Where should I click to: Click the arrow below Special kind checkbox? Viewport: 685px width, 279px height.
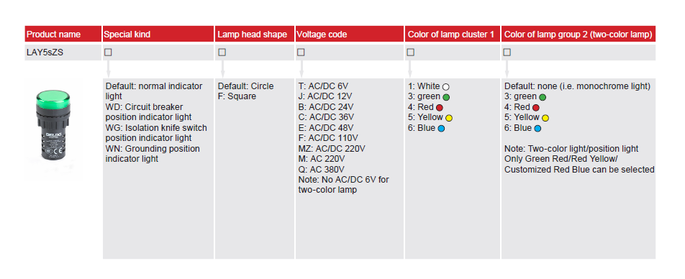point(109,69)
